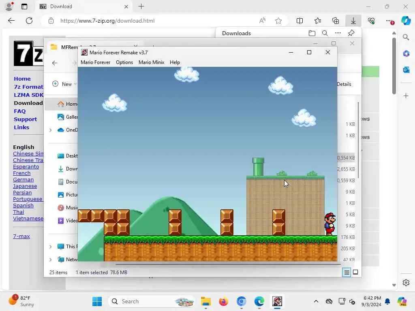The width and height of the screenshot is (415, 311).
Task: Switch 7-zip site language to French
Action: pos(22,173)
